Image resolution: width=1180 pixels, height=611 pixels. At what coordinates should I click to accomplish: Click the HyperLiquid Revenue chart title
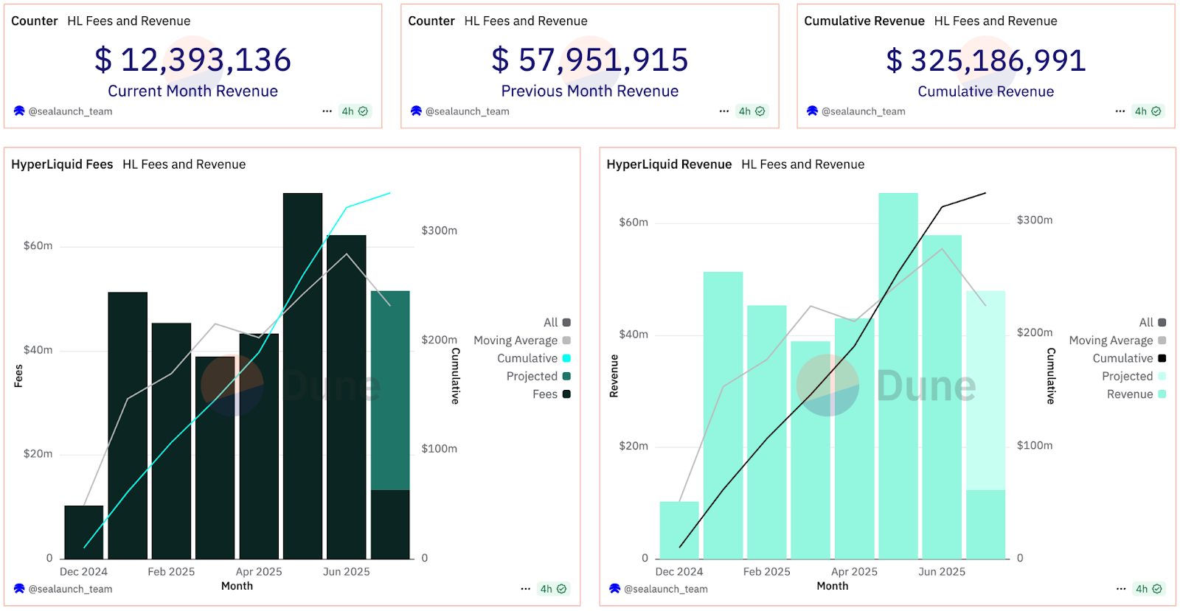(x=669, y=164)
